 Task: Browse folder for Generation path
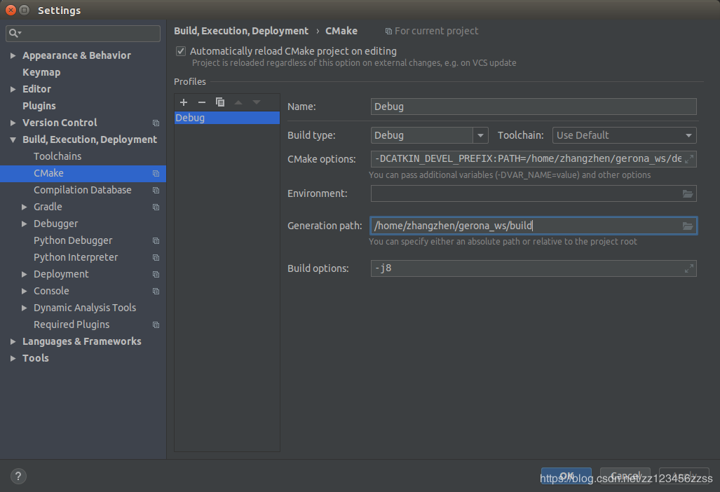click(x=688, y=226)
